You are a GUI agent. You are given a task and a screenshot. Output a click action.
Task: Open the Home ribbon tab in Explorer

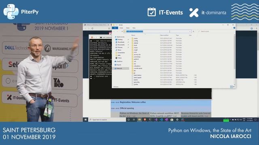(121, 28)
